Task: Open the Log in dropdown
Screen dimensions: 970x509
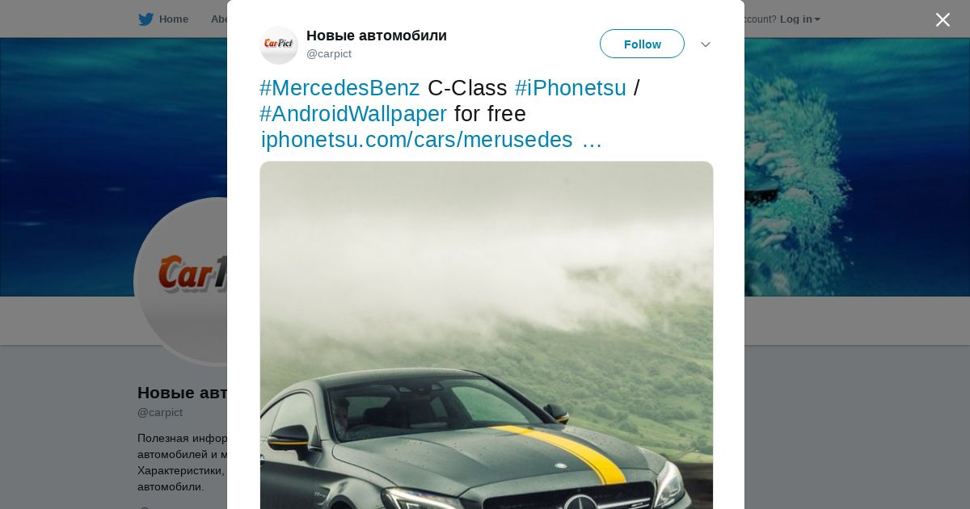Action: pos(799,19)
